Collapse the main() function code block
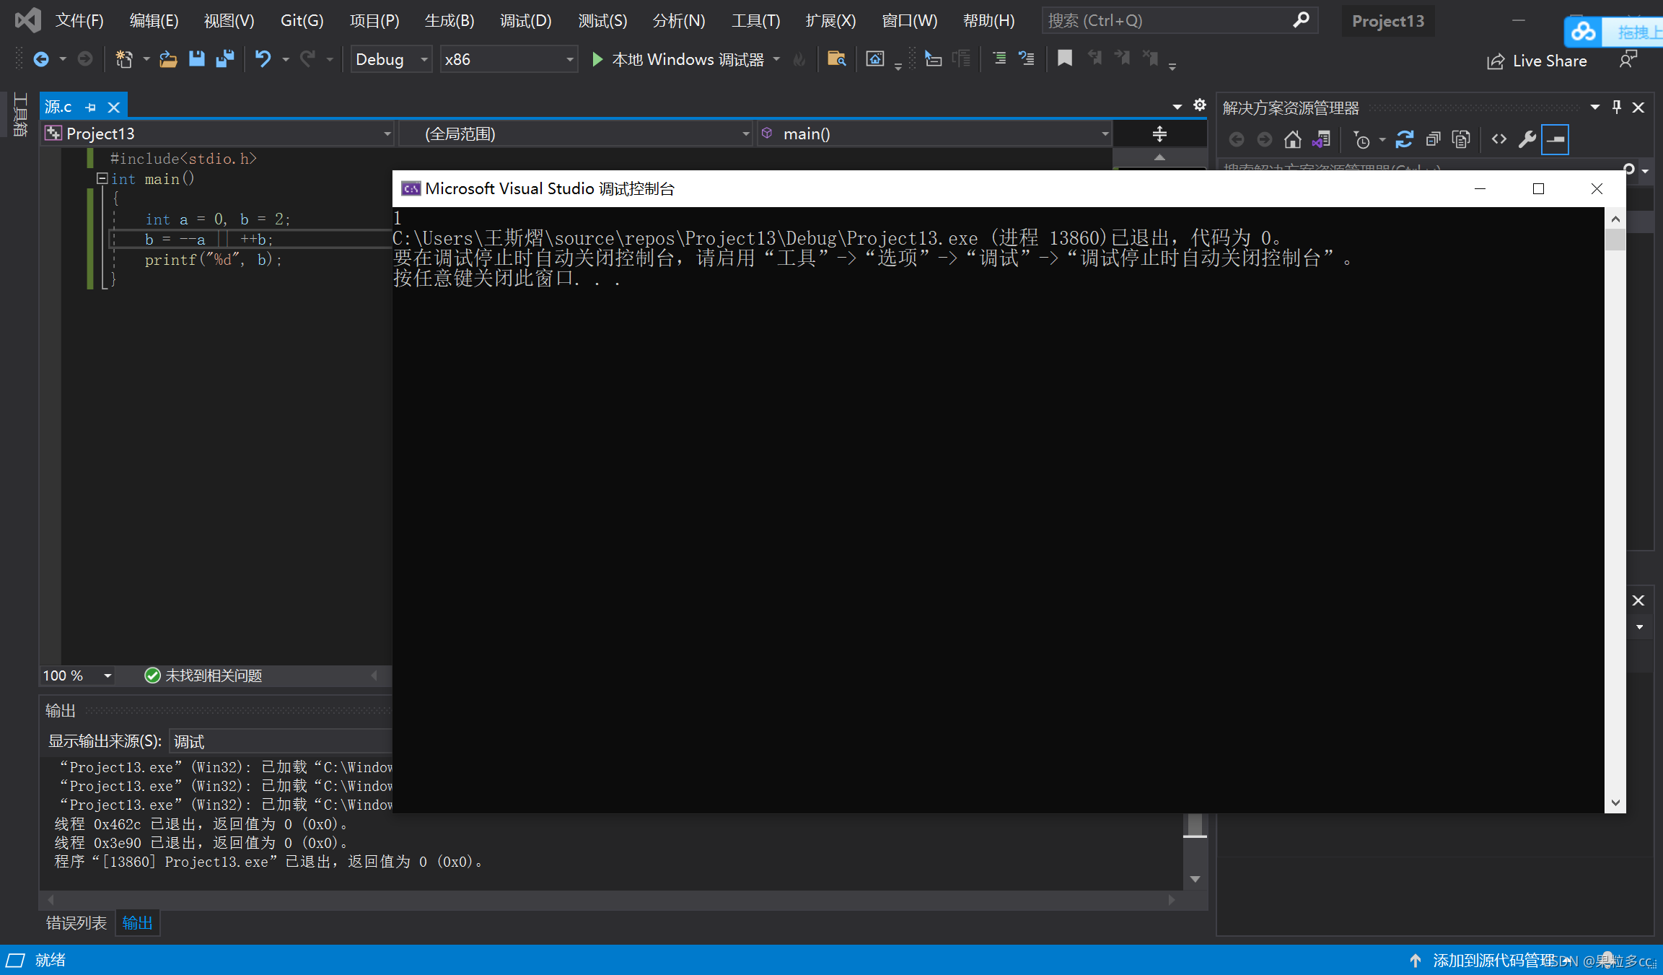This screenshot has width=1663, height=975. pos(102,178)
